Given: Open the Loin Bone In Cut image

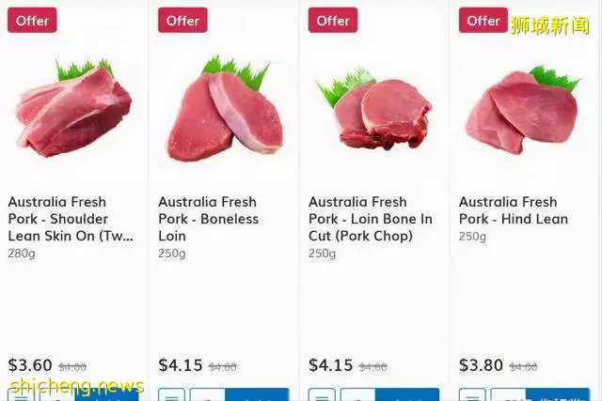Looking at the screenshot, I should tap(373, 109).
